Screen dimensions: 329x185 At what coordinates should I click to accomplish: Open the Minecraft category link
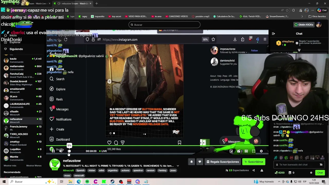tap(68, 170)
